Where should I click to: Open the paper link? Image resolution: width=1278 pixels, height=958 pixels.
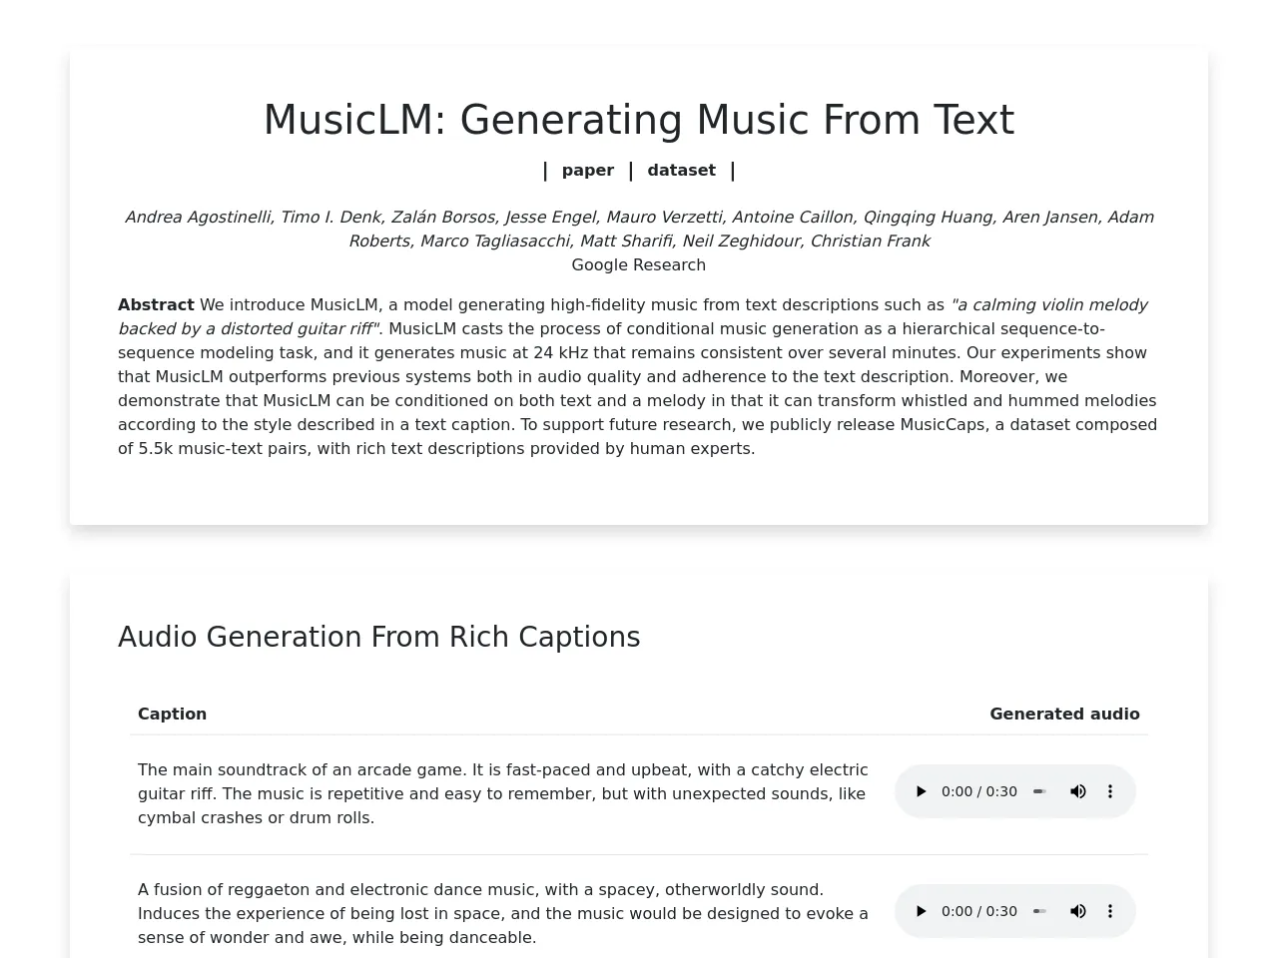click(587, 170)
